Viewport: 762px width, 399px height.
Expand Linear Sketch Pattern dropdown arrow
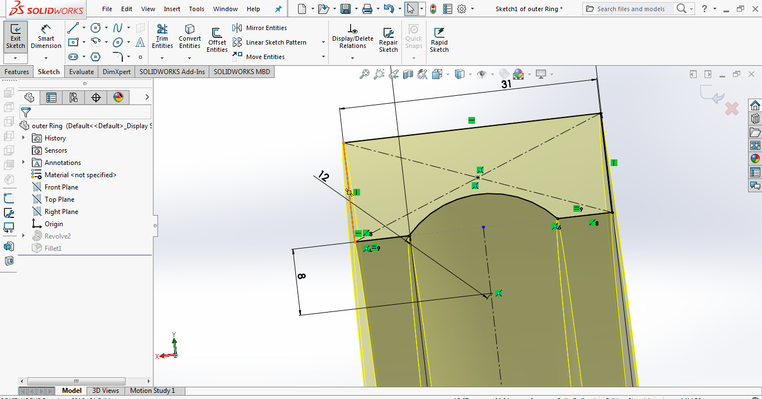coord(323,42)
